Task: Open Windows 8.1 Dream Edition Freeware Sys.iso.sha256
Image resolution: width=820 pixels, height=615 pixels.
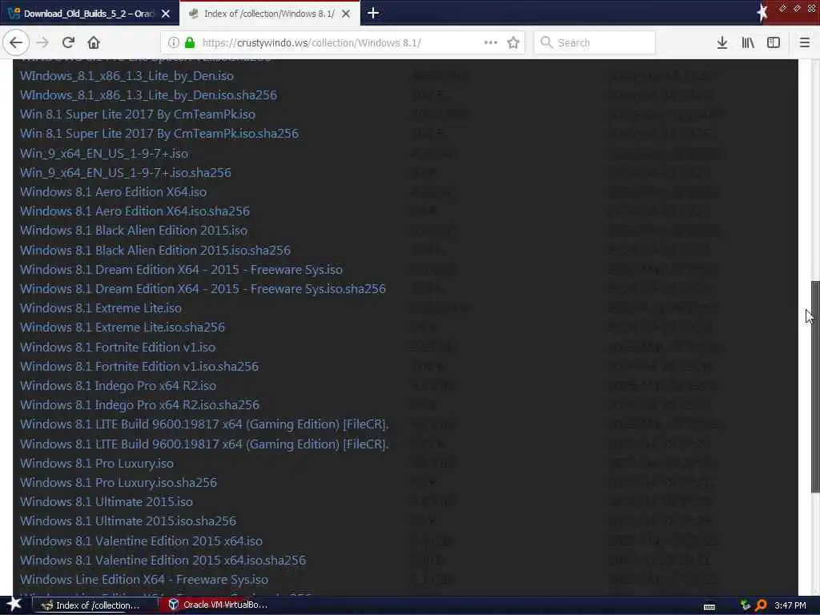Action: 203,289
